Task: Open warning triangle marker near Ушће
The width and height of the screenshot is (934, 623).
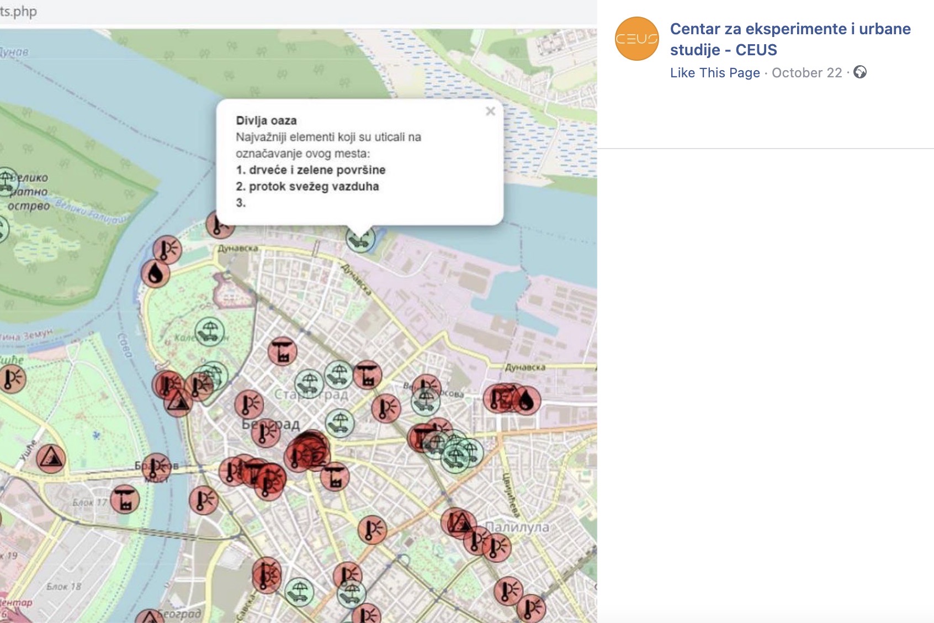Action: (x=51, y=458)
